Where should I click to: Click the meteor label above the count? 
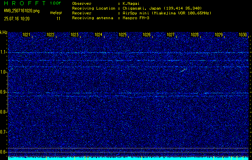pos(56,13)
